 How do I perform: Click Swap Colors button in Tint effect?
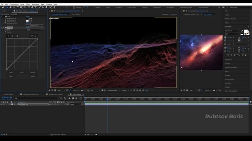tap(34, 25)
